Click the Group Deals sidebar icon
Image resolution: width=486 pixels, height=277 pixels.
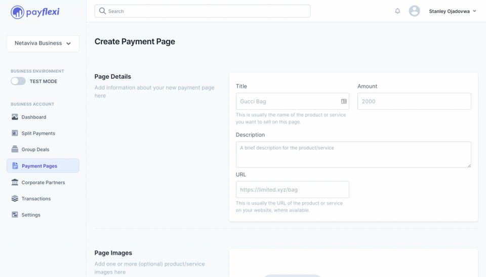coord(15,149)
